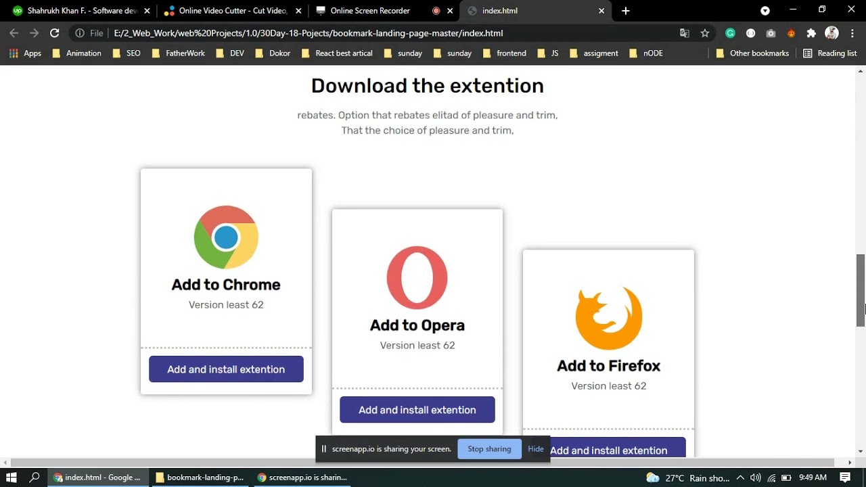
Task: Open the camera screenshot extension
Action: click(x=771, y=33)
